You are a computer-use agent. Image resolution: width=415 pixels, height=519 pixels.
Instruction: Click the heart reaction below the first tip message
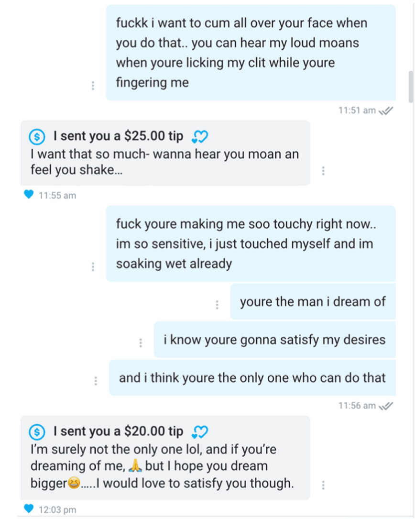coord(28,195)
